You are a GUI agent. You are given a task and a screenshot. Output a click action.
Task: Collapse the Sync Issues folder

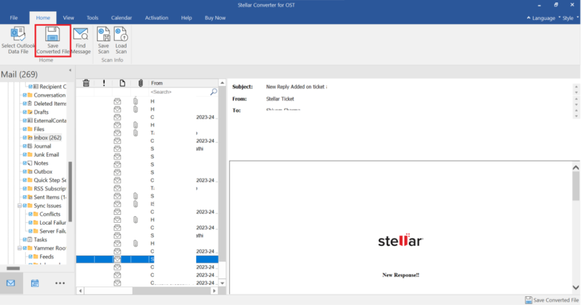coord(19,206)
